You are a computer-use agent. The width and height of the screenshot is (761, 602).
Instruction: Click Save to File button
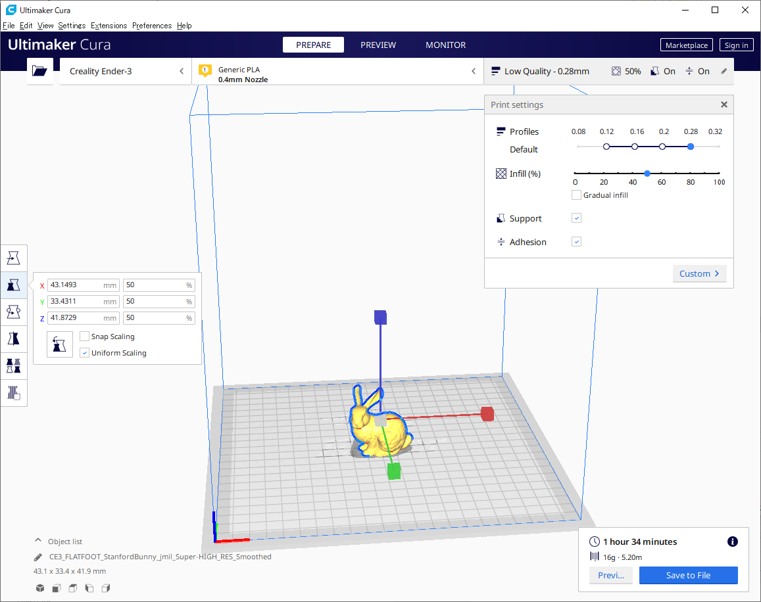(x=688, y=575)
